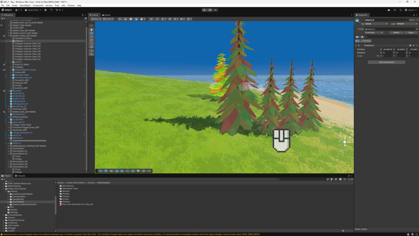This screenshot has width=419, height=236.
Task: Click the Project panel icon size slider
Action: click(344, 231)
